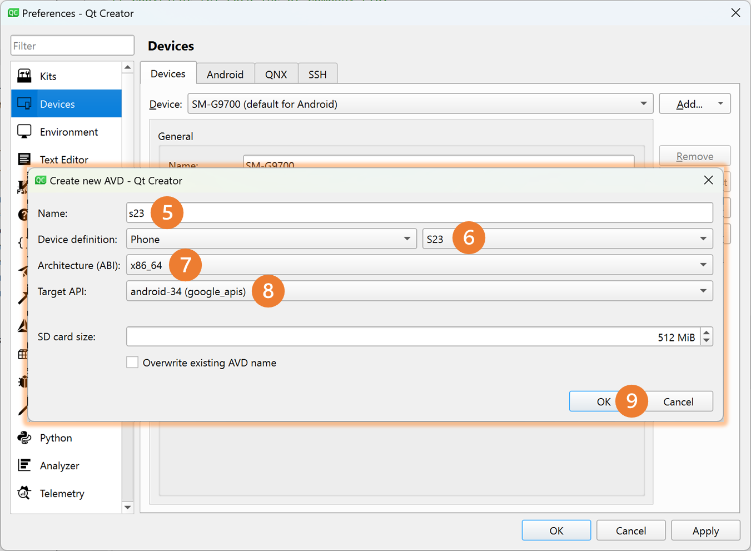This screenshot has width=751, height=551.
Task: Click the Remove device button
Action: coord(695,156)
